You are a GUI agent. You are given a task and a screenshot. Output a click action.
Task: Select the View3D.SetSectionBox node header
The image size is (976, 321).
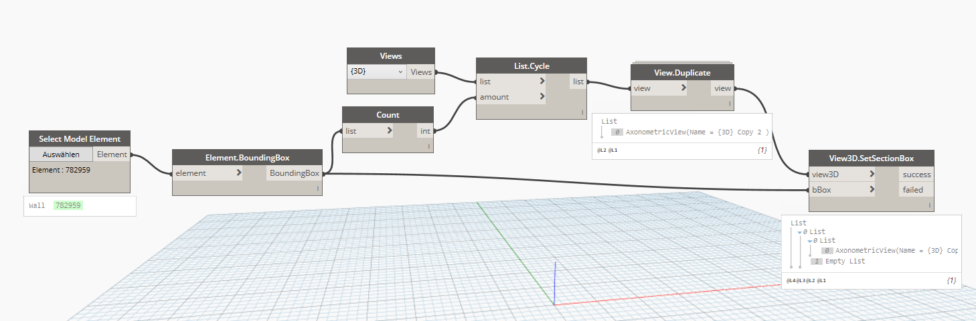872,158
